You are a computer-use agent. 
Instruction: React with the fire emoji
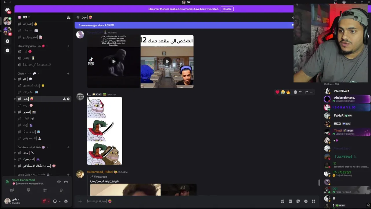(x=288, y=92)
